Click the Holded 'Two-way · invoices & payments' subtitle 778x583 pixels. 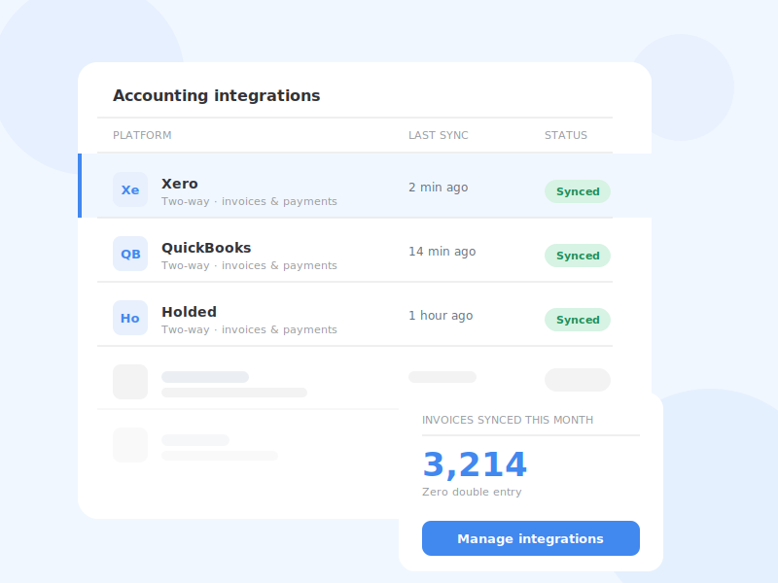point(249,329)
